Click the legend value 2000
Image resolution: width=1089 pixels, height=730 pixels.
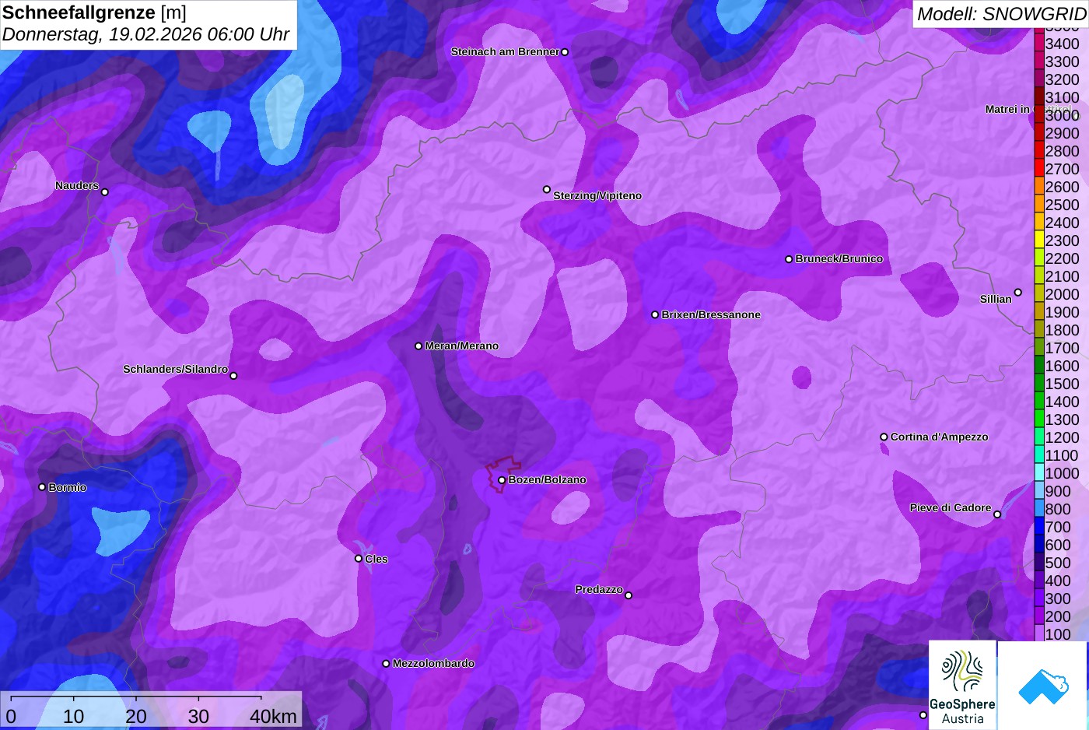[x=1062, y=295]
